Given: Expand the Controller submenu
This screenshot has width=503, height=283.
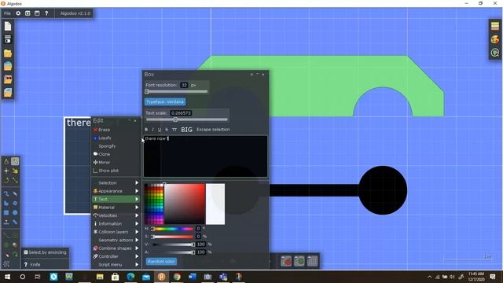Looking at the screenshot, I should point(116,256).
